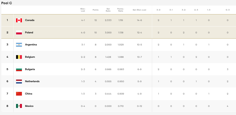This screenshot has height=115, width=236.
Task: Click the China flag icon
Action: click(x=19, y=94)
